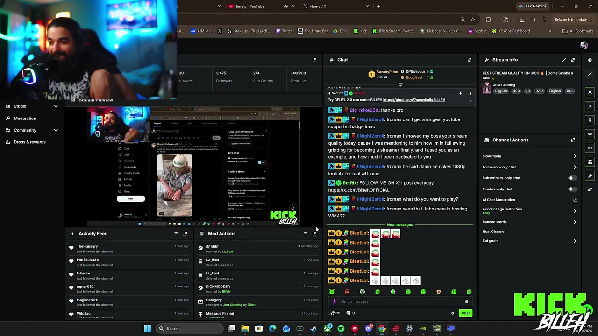Click the wrench icon in right sidebar

click(x=590, y=176)
